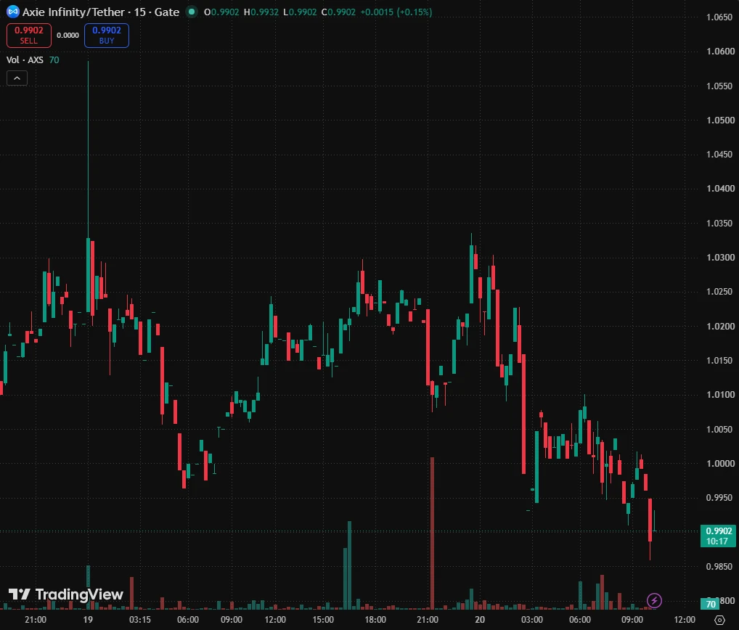Click the green market status dot
The image size is (739, 630).
pos(192,12)
